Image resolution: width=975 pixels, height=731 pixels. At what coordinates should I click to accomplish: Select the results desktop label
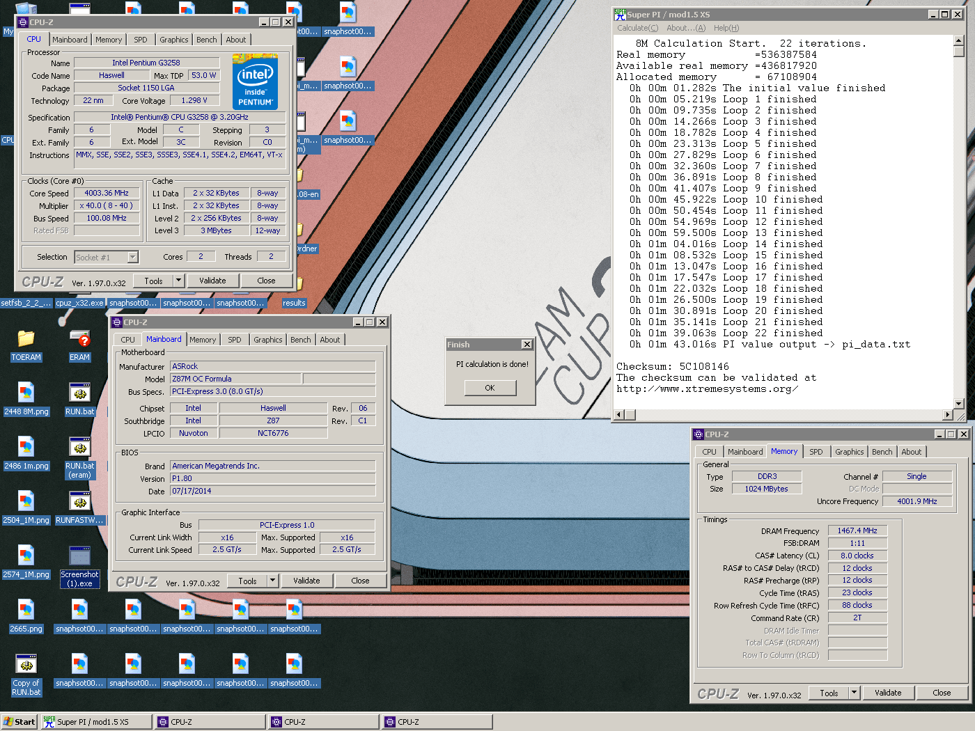pos(294,303)
